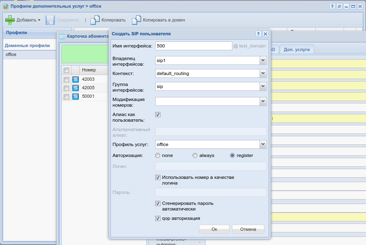
Task: Select the always authorization radio button
Action: point(195,155)
